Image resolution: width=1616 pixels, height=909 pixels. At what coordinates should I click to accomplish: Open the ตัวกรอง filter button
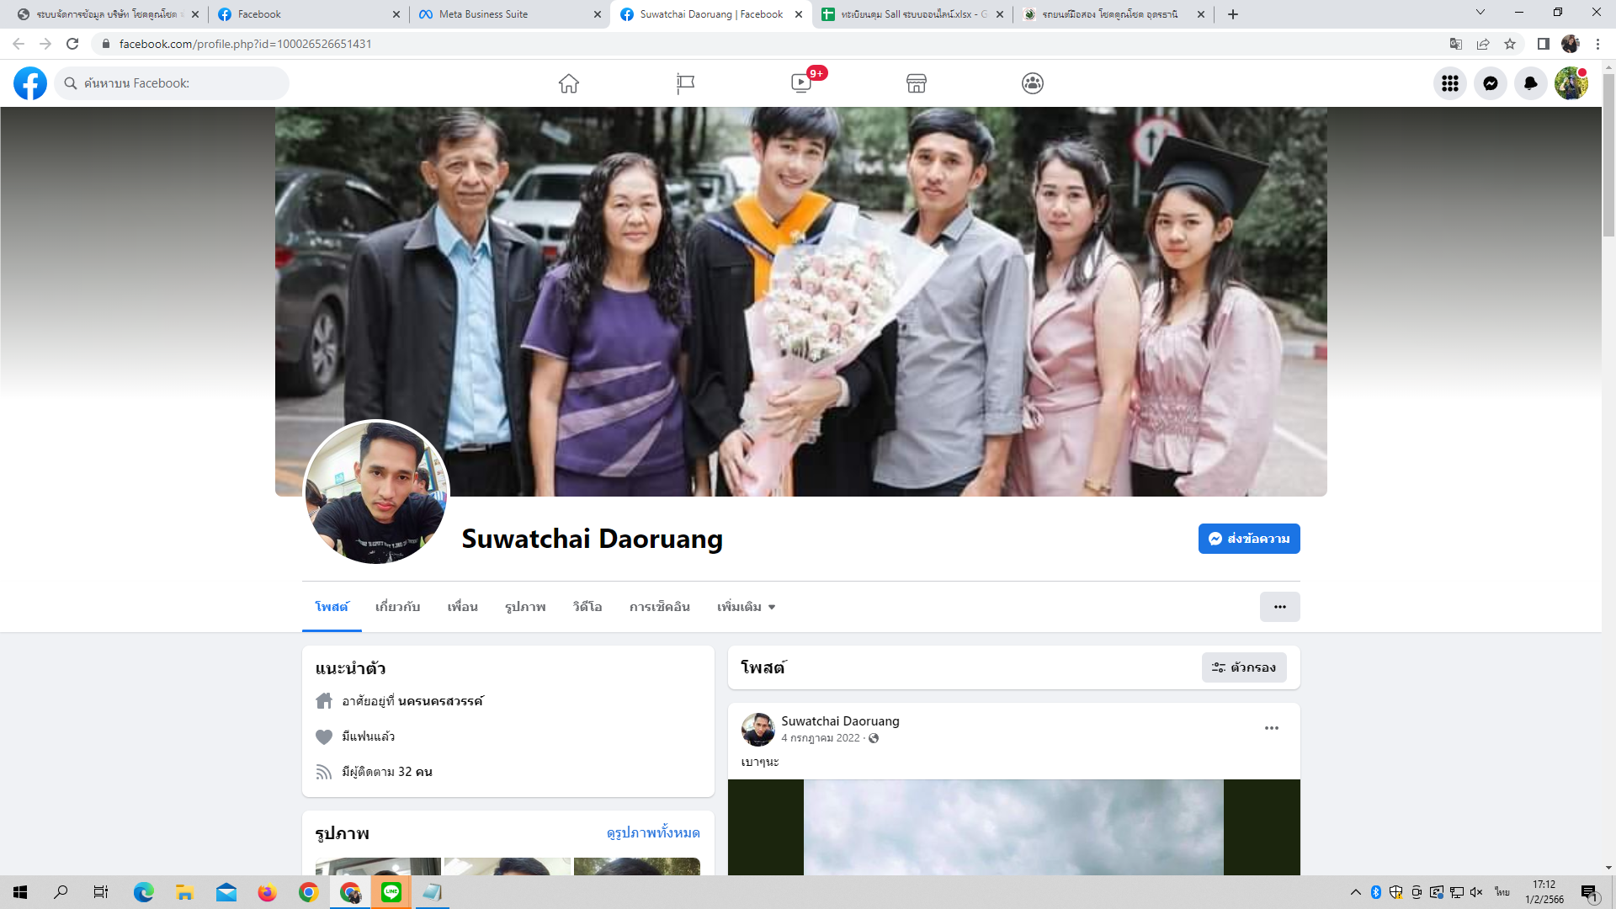click(x=1244, y=667)
